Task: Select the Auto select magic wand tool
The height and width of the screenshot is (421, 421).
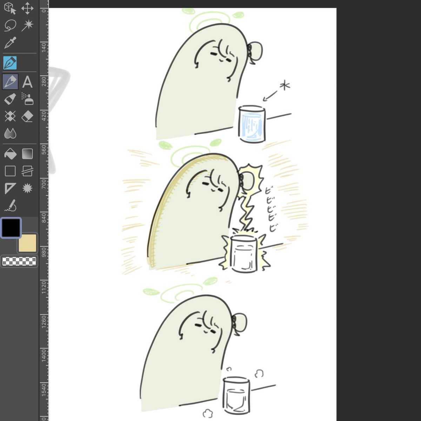Action: click(27, 25)
